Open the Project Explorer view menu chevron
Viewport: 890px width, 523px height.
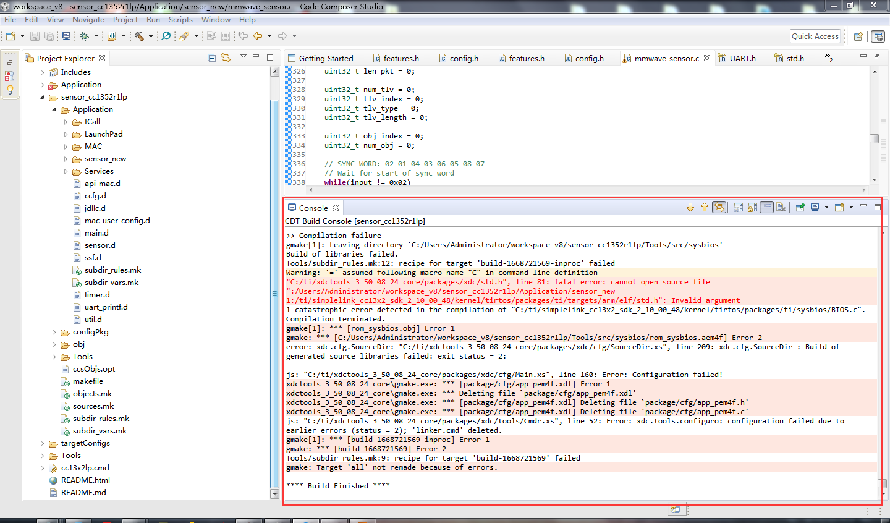[244, 57]
